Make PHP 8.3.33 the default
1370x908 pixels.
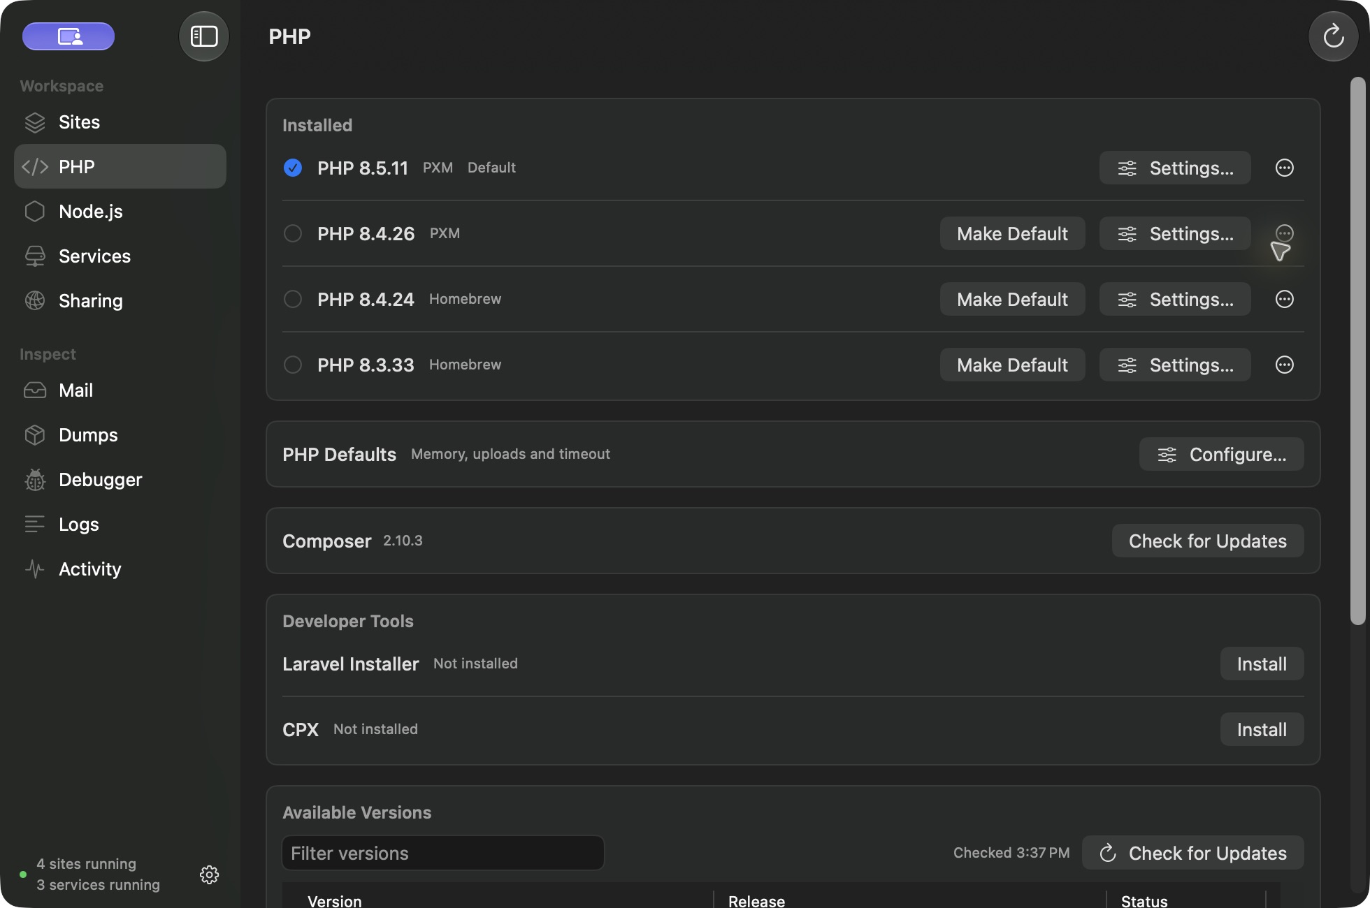click(1012, 365)
